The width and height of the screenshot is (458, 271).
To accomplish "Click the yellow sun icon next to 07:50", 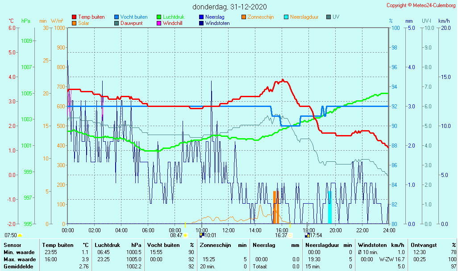I will click(x=20, y=235).
